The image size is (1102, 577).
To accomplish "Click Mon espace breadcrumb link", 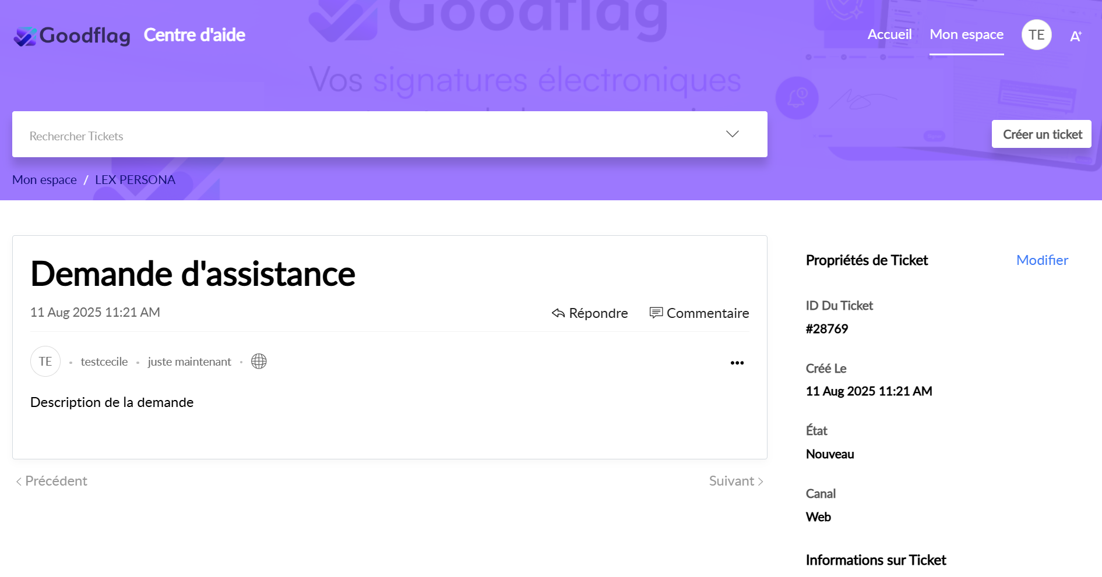I will (44, 180).
